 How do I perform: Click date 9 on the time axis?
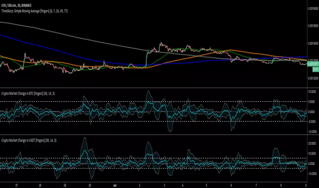tap(306, 185)
